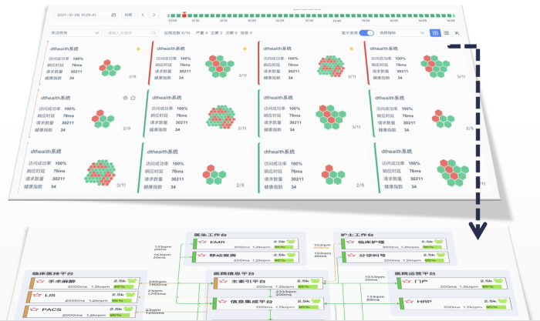Click the star icon on HRP node
Screen dimensions: 540x321
[x=409, y=302]
